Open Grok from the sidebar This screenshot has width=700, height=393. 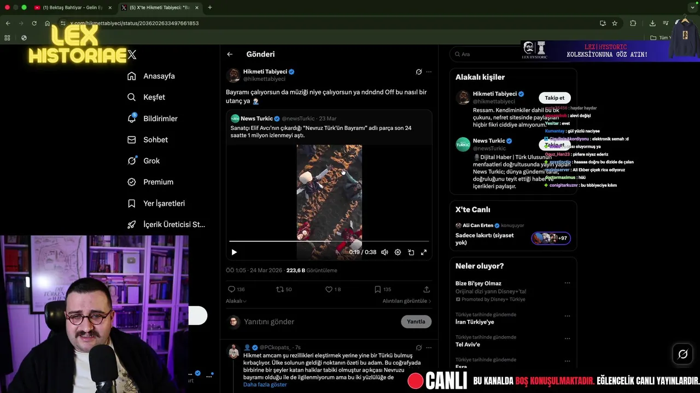coord(144,160)
